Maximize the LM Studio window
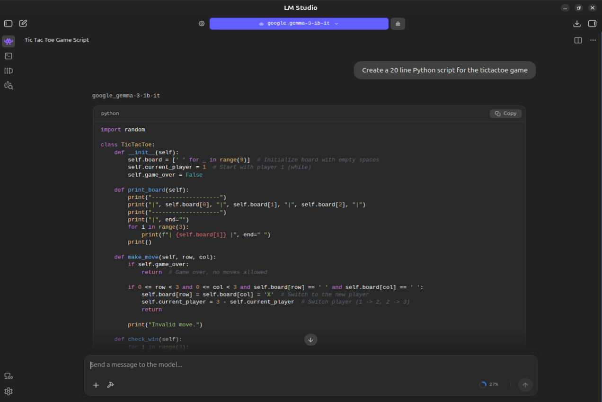 point(578,8)
